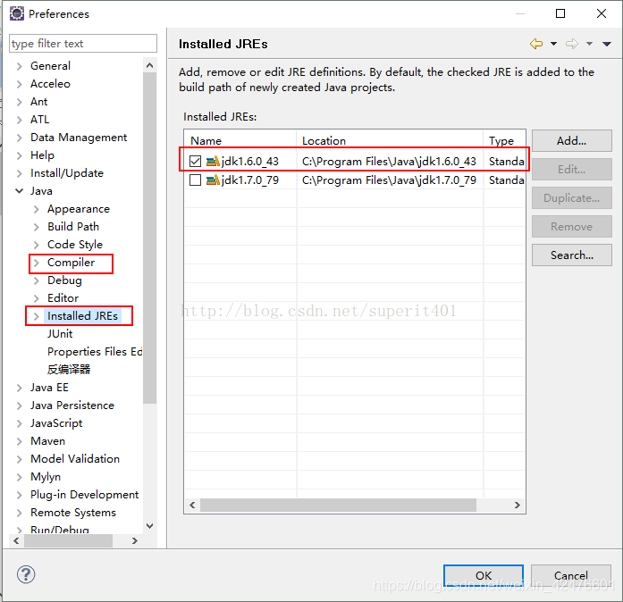Select Appearance under Java
This screenshot has width=623, height=602.
click(79, 209)
